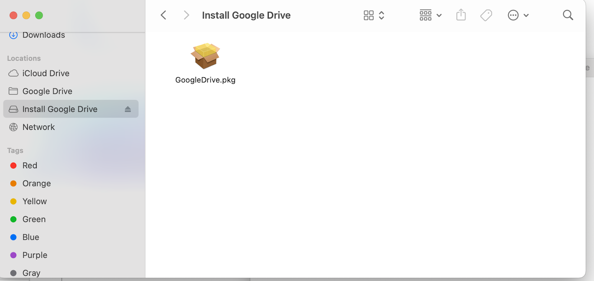Screen dimensions: 594x281
Task: Close the Finder window
Action: [13, 15]
